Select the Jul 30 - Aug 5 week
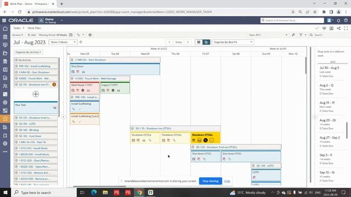351x197 pixels. (332, 72)
